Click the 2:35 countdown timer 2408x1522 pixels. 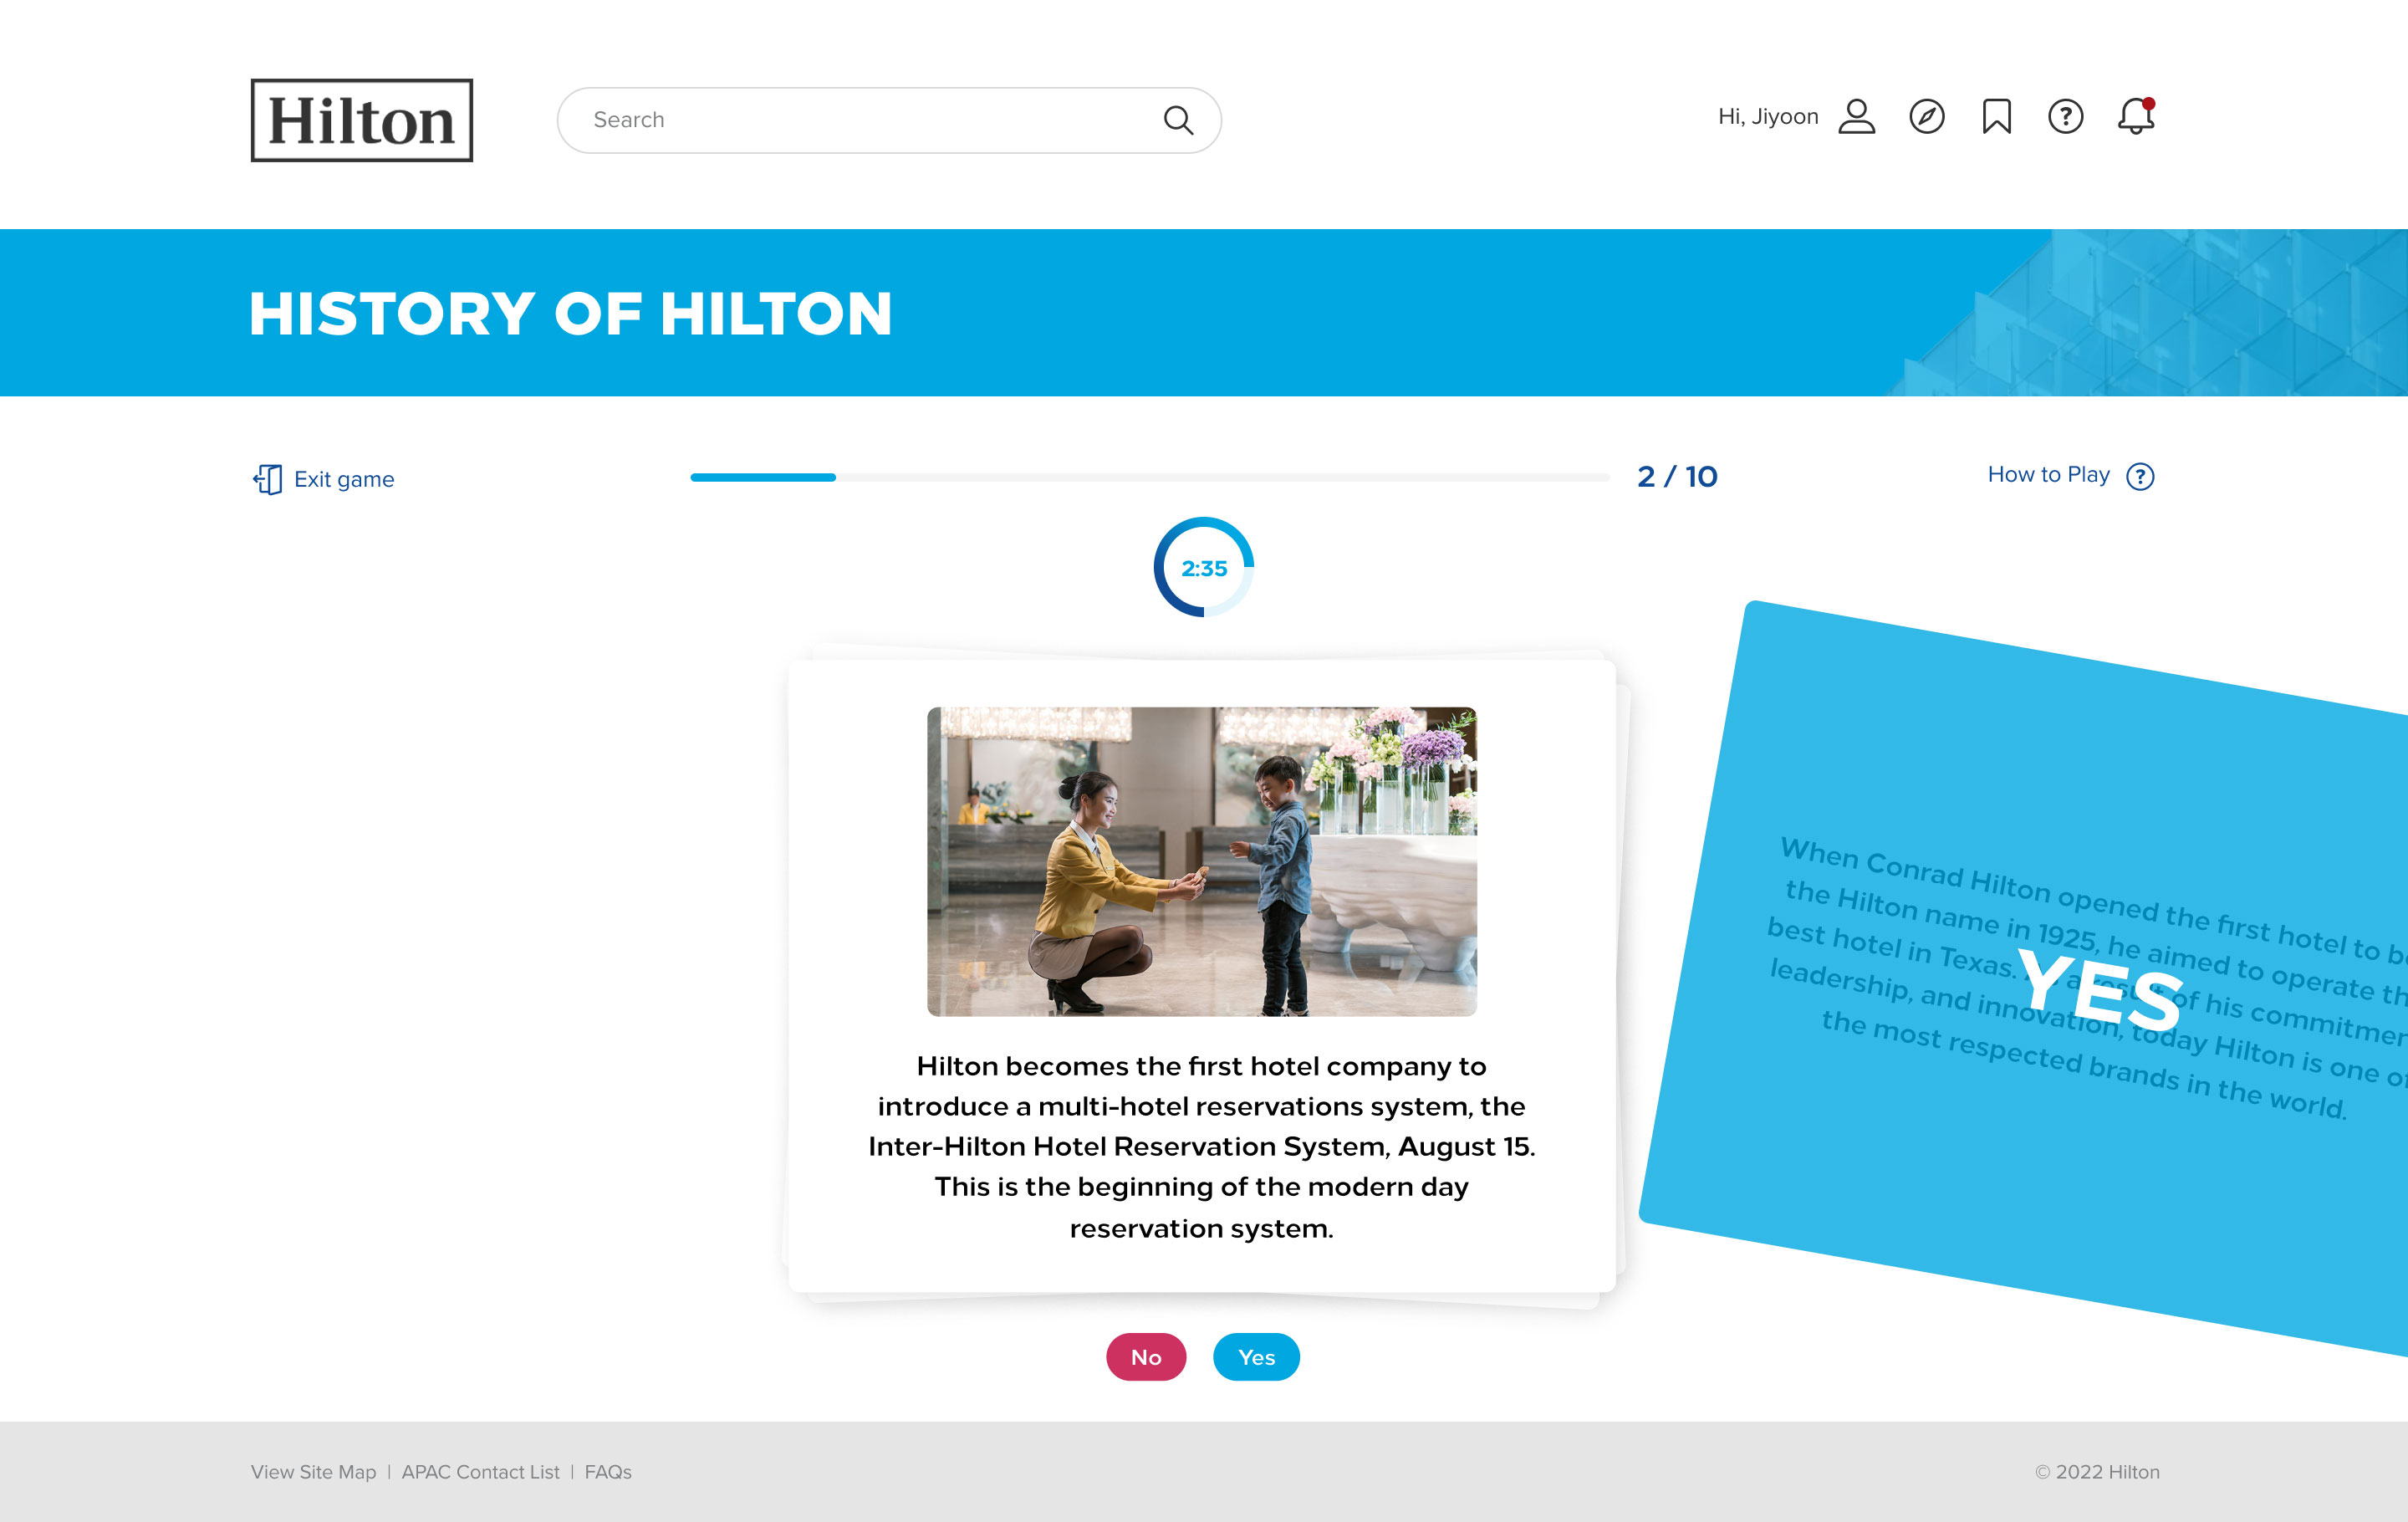pos(1203,567)
